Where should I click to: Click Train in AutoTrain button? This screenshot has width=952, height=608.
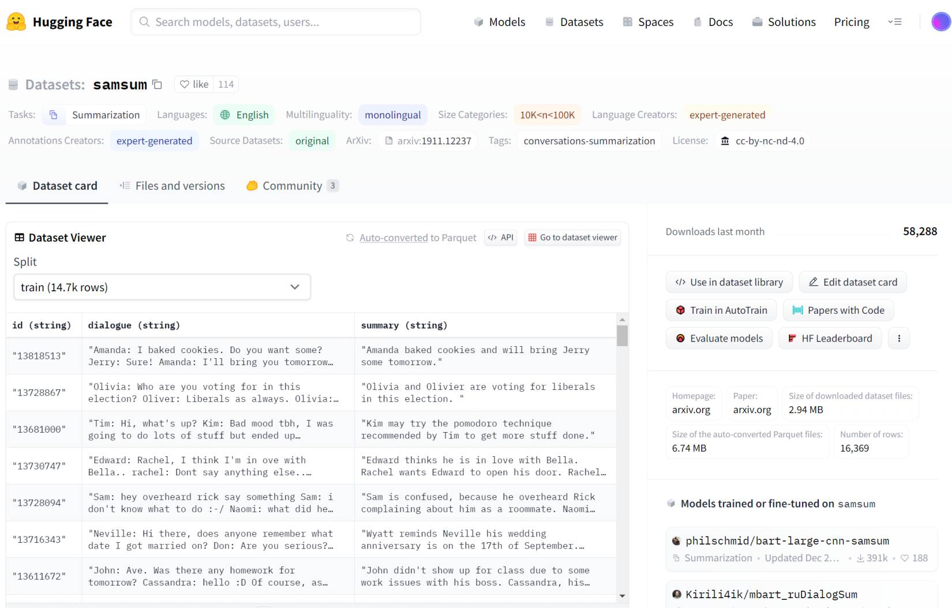click(x=721, y=310)
